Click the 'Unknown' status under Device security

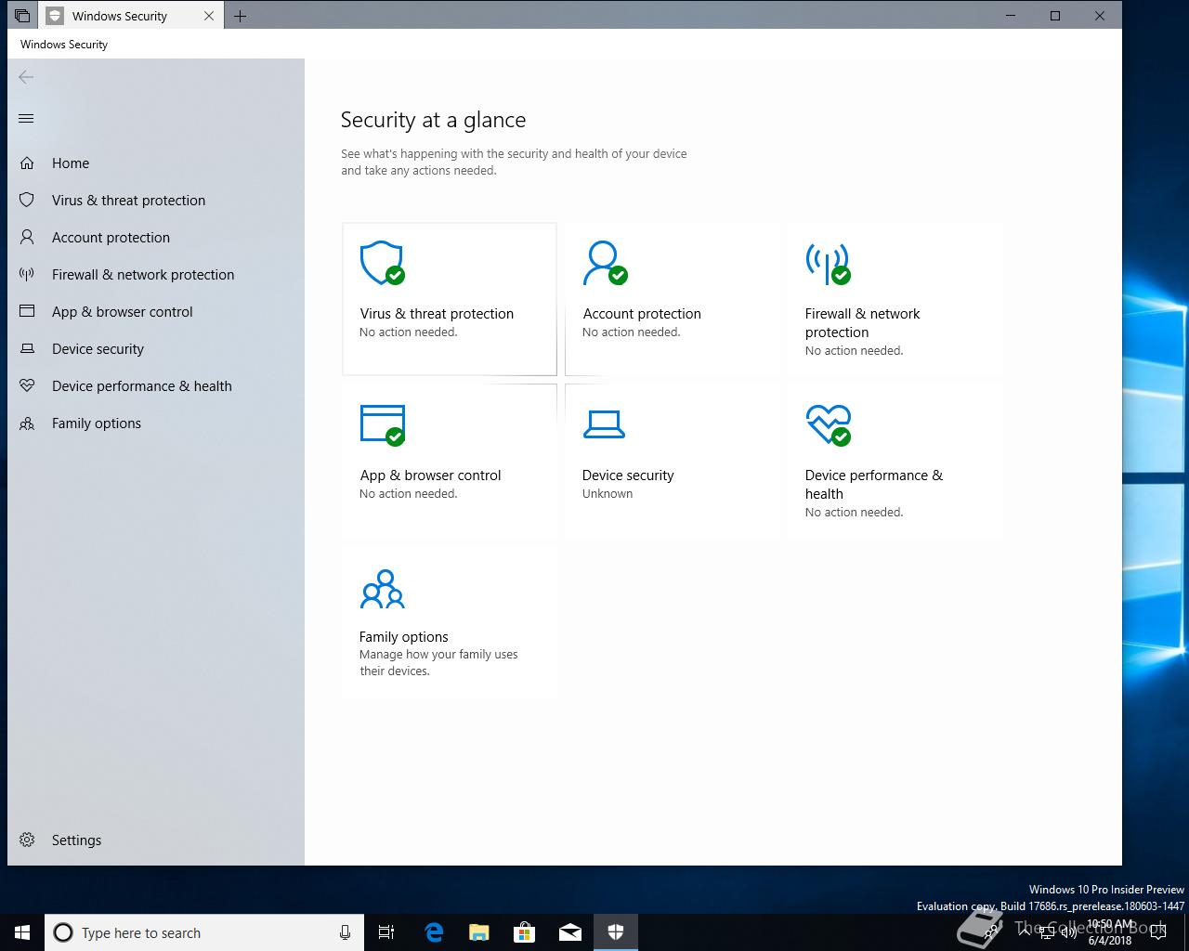(x=608, y=494)
